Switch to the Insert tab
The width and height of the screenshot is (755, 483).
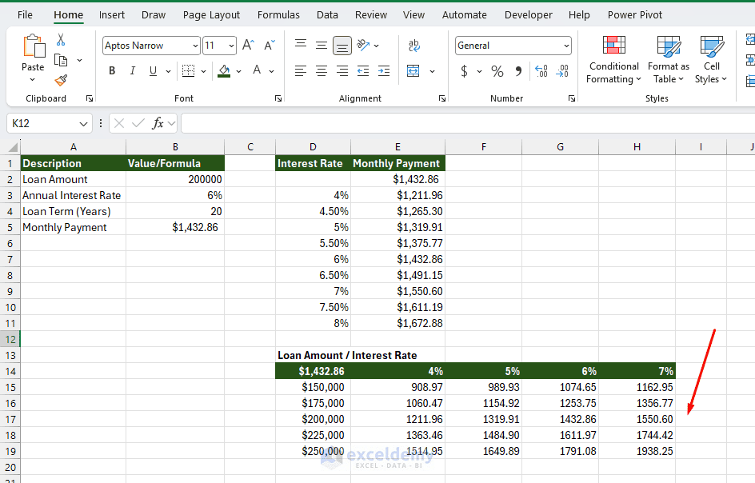[x=112, y=15]
